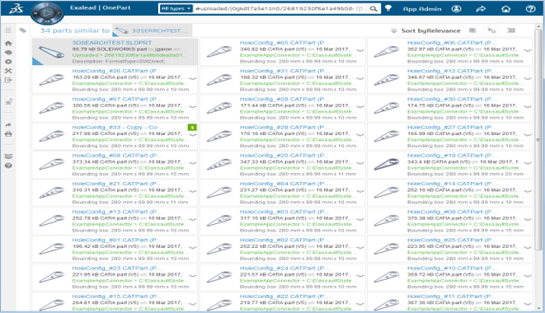
Task: Click the book icon in left sidebar
Action: click(8, 156)
